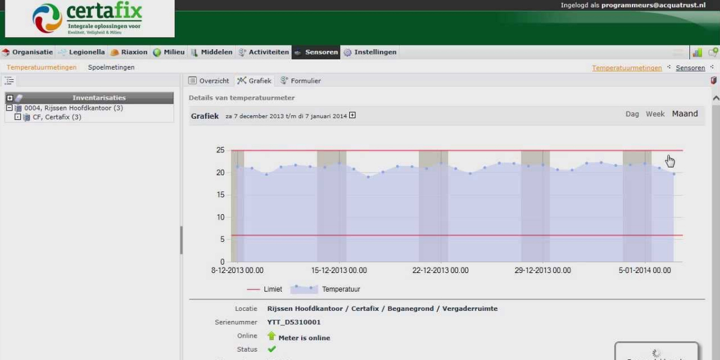Open the Overzicht tab
The width and height of the screenshot is (720, 360).
pyautogui.click(x=209, y=80)
